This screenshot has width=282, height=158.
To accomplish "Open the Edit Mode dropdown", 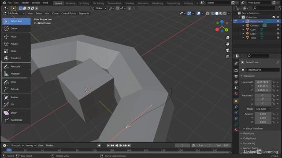I will coord(14,14).
